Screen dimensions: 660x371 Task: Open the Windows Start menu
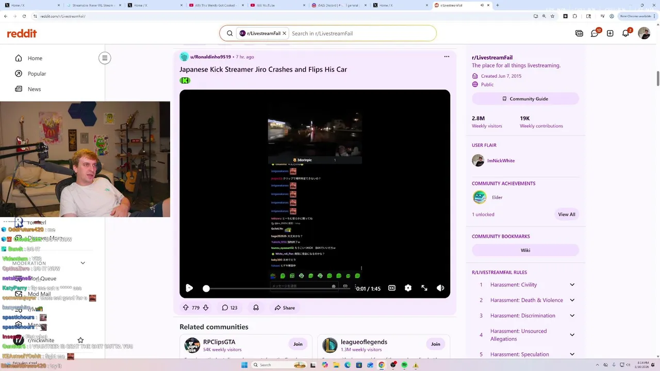(x=244, y=365)
